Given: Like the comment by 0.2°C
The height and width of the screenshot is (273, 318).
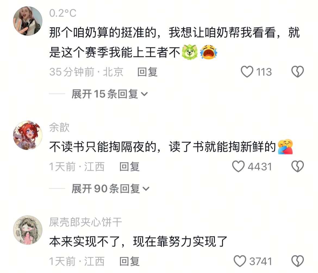Looking at the screenshot, I should point(247,72).
